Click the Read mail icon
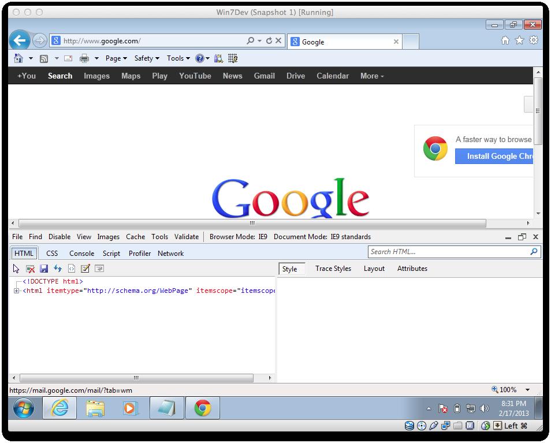 pyautogui.click(x=68, y=59)
